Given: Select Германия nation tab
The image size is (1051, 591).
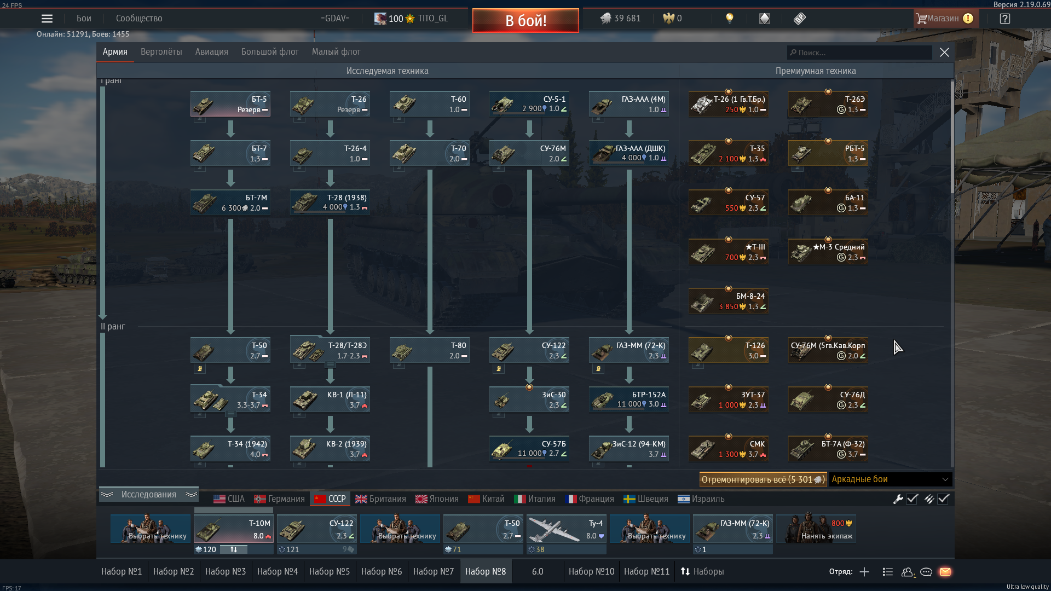Looking at the screenshot, I should [279, 499].
